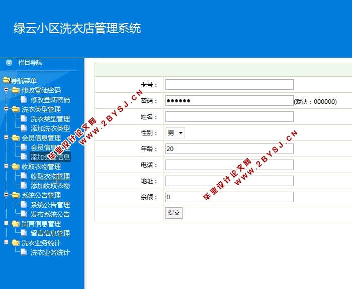Screen dimensions: 352x289
Task: Click page icon beside 发布系统公告
Action: tap(24, 214)
